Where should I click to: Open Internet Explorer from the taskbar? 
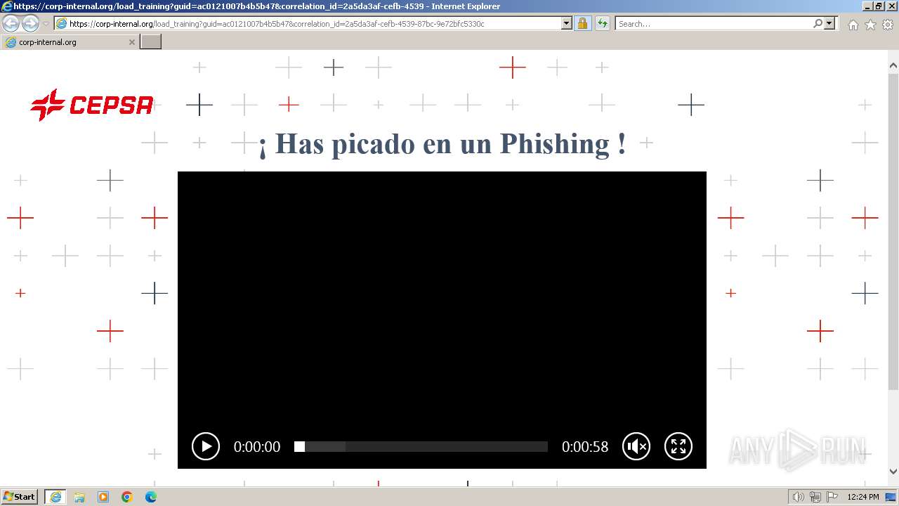(x=55, y=497)
